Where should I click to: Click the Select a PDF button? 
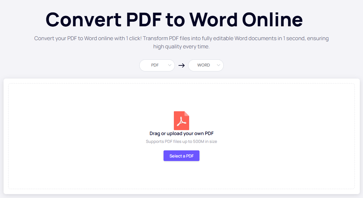tap(181, 156)
